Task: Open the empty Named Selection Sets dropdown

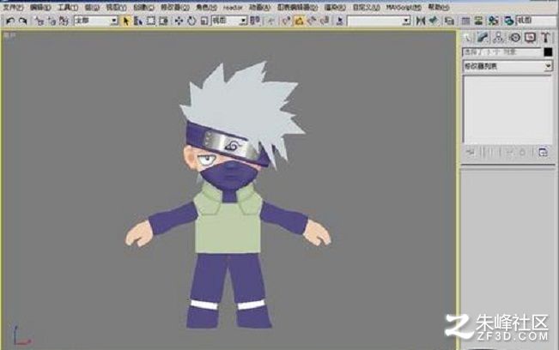Action: click(x=379, y=21)
